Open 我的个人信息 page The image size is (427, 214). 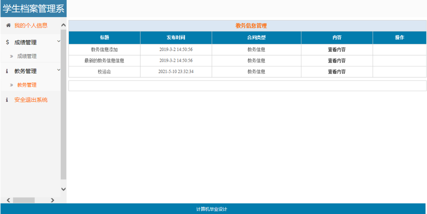point(31,26)
